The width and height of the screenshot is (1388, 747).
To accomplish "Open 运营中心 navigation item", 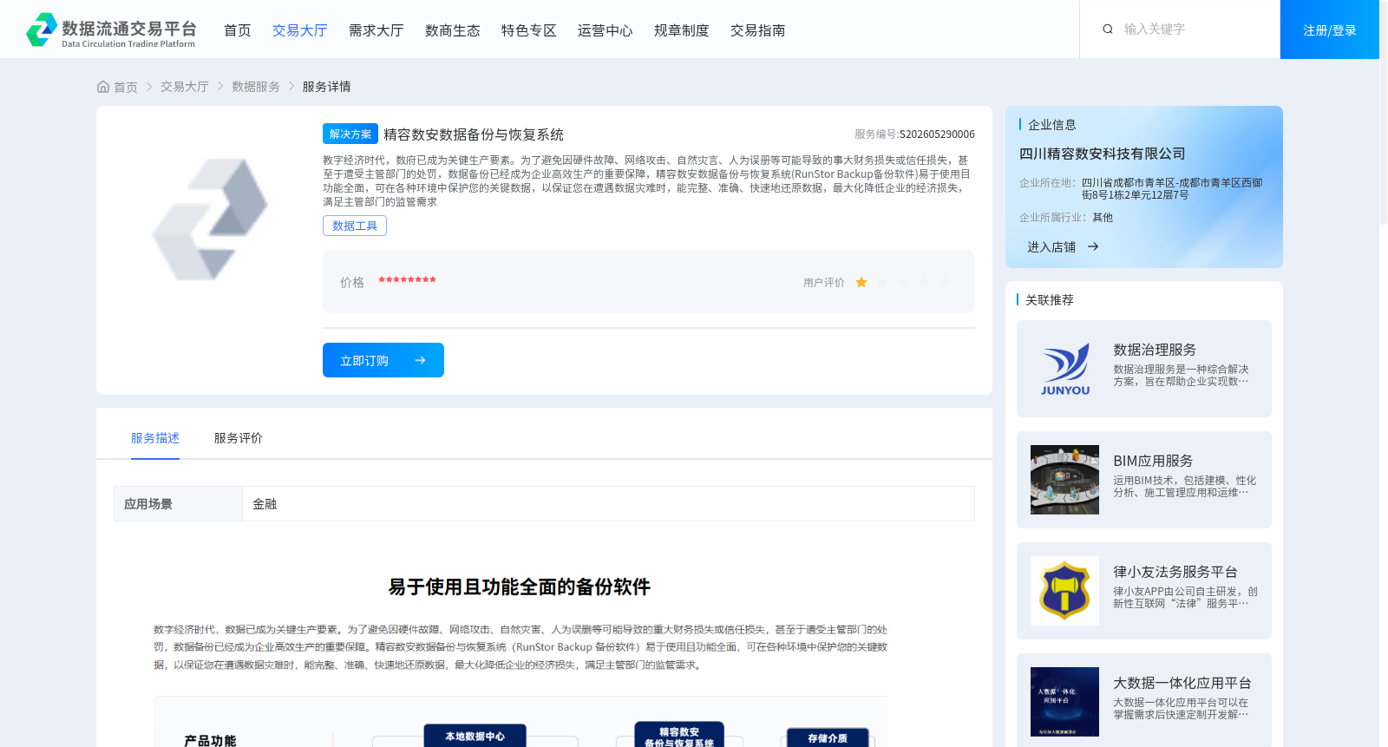I will point(605,30).
